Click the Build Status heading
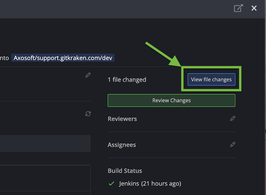The height and width of the screenshot is (195, 266). [125, 171]
